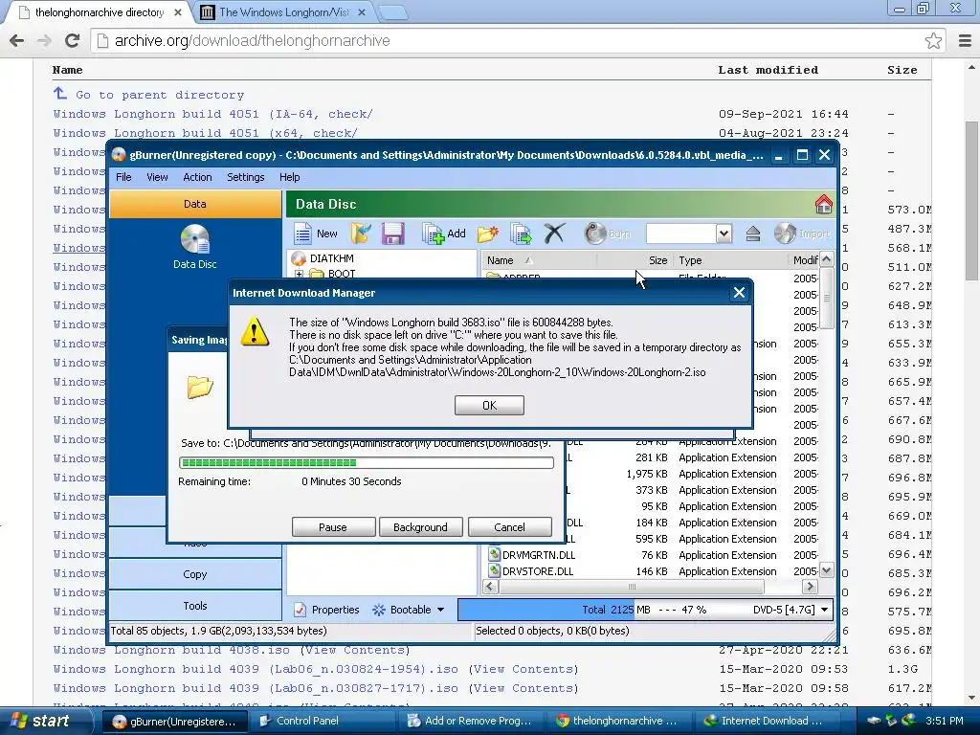Click Background in Saving Image dialog
This screenshot has height=735, width=980.
(x=420, y=527)
